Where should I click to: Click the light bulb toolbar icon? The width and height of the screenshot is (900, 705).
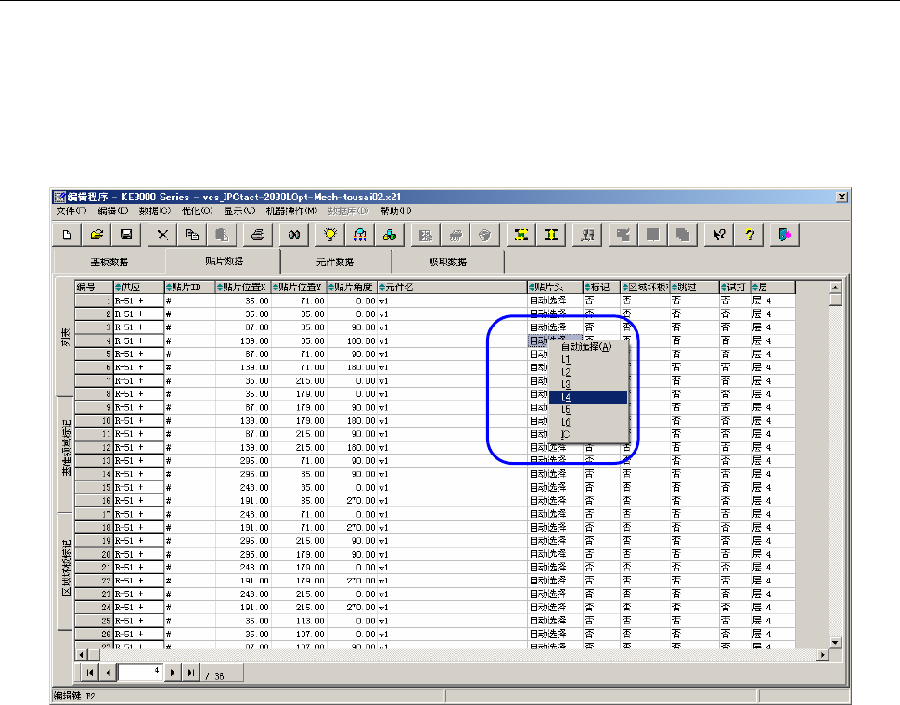[330, 236]
